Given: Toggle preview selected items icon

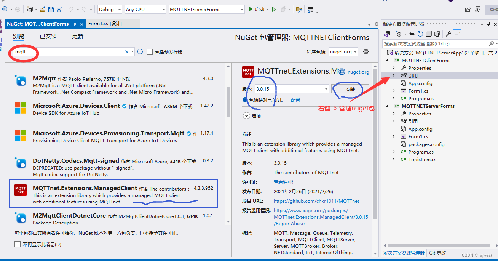Looking at the screenshot, I should point(457,34).
